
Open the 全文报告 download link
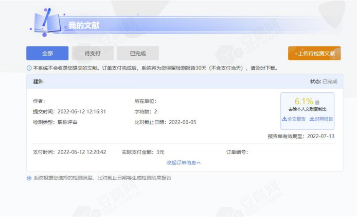coord(296,119)
